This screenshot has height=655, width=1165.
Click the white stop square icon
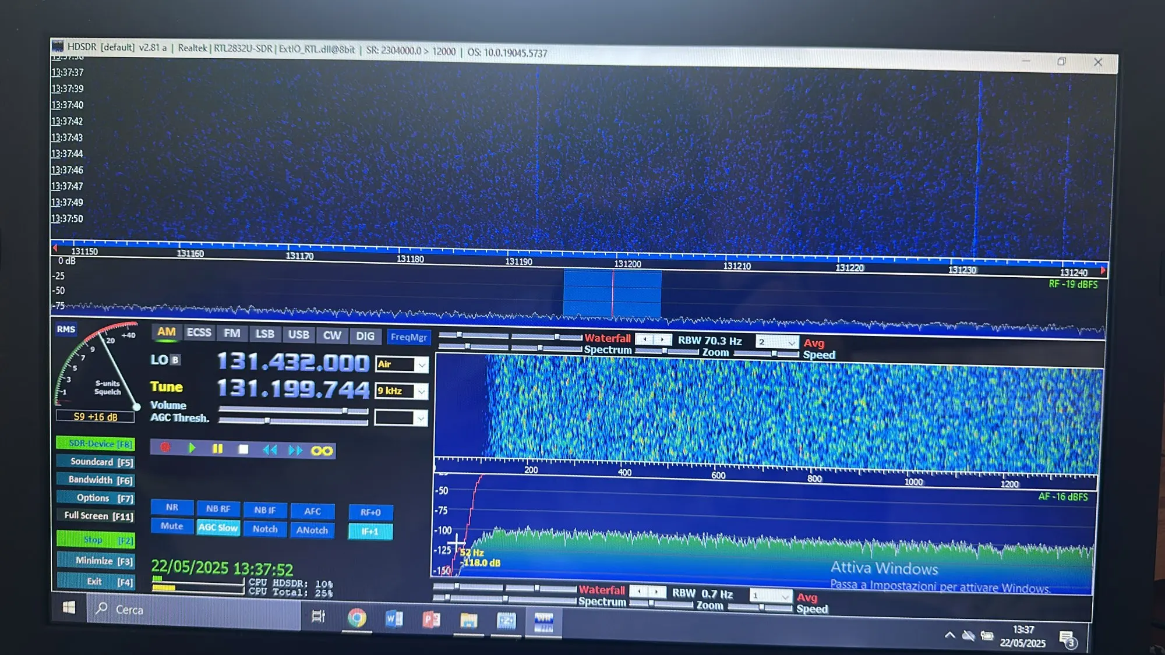click(x=243, y=449)
